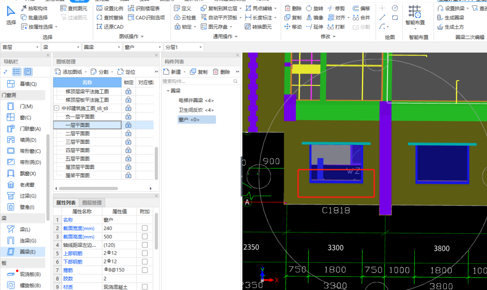Check 附加 box for 下部钢筋

coord(145,261)
